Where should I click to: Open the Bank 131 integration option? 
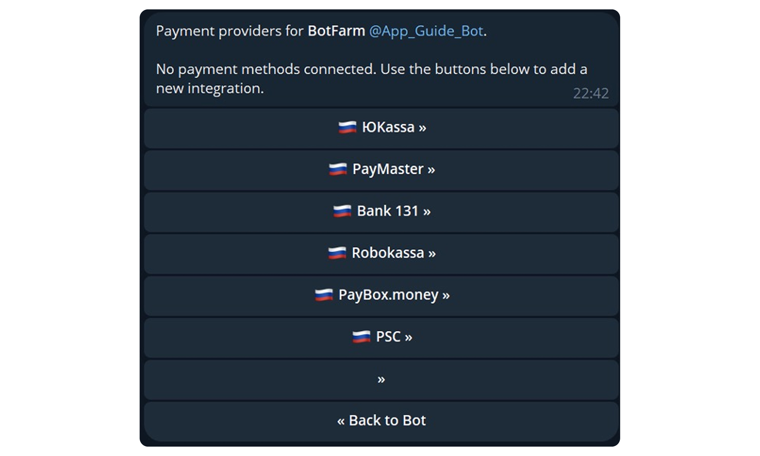(x=381, y=212)
